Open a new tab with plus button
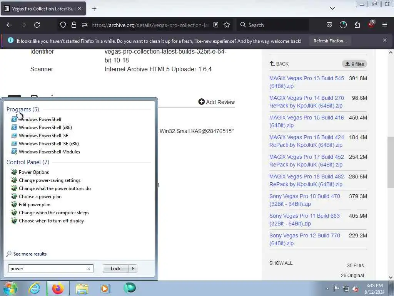Image resolution: width=394 pixels, height=296 pixels. (x=94, y=9)
